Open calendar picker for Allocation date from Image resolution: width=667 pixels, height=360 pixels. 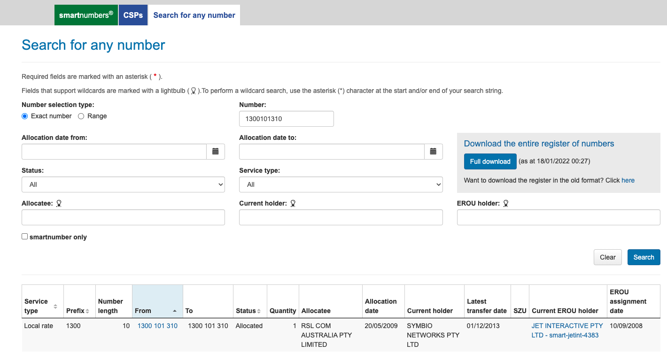point(216,152)
